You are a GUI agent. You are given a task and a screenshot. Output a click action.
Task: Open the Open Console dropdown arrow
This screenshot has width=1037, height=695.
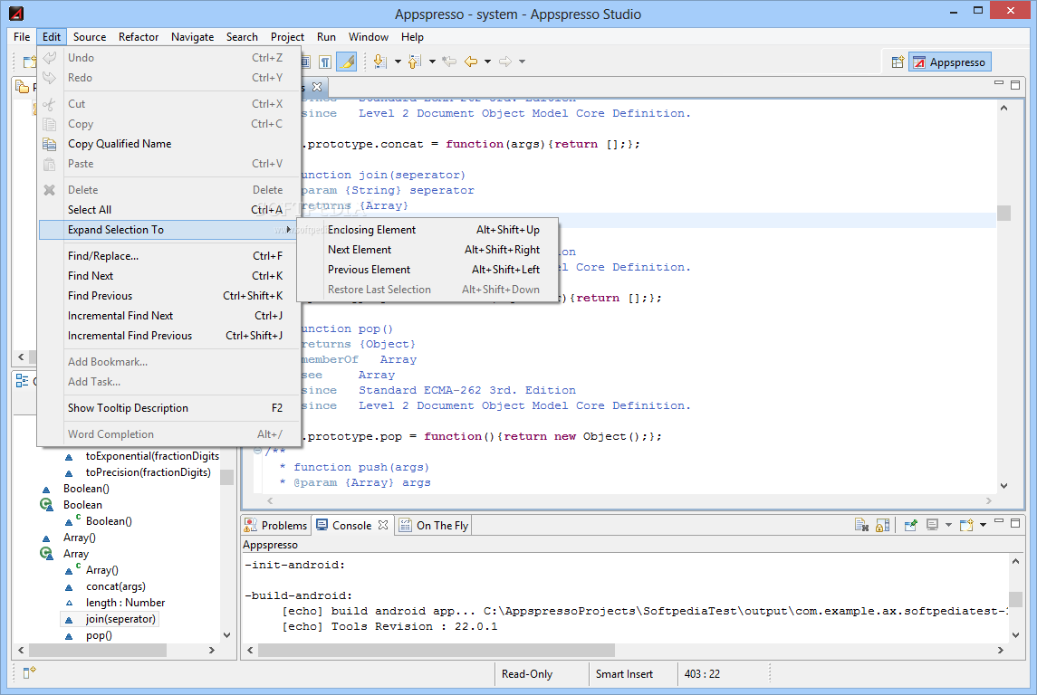point(983,525)
